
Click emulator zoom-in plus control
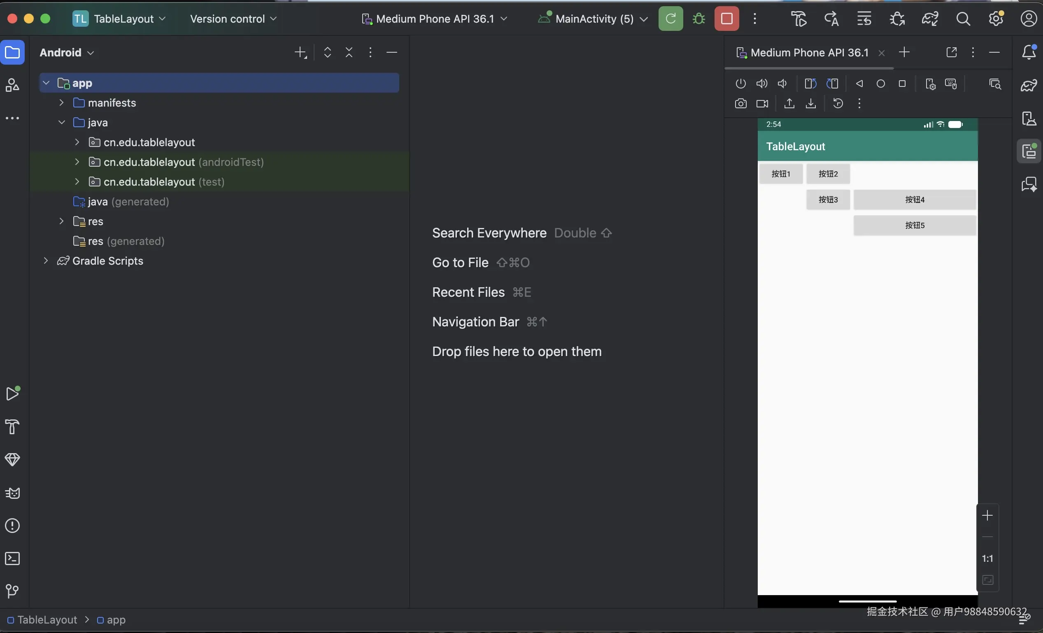[x=987, y=515]
